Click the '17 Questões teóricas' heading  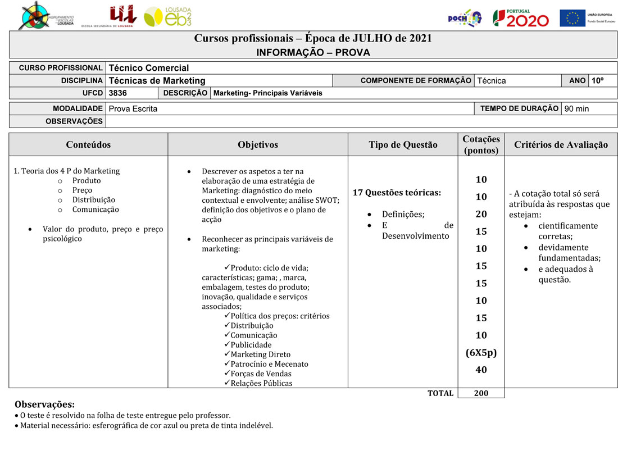pos(397,193)
